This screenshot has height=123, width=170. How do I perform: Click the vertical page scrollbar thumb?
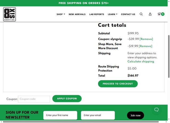[169, 56]
